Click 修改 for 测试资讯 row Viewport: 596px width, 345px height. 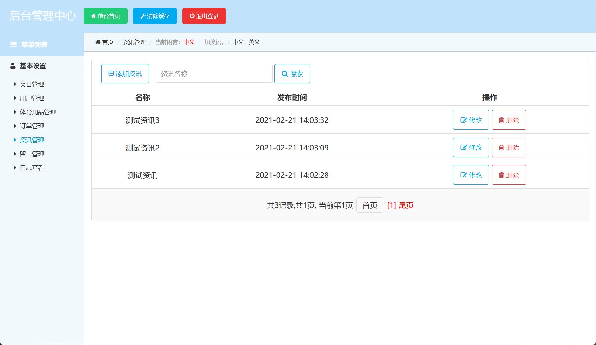[x=471, y=175]
